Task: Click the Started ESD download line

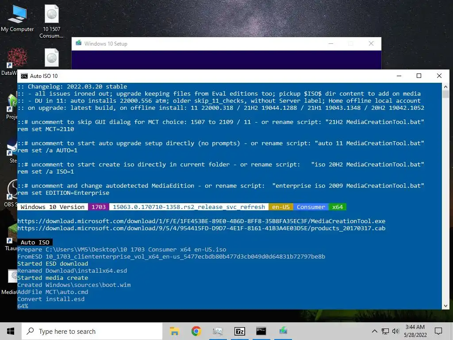Action: (53, 264)
